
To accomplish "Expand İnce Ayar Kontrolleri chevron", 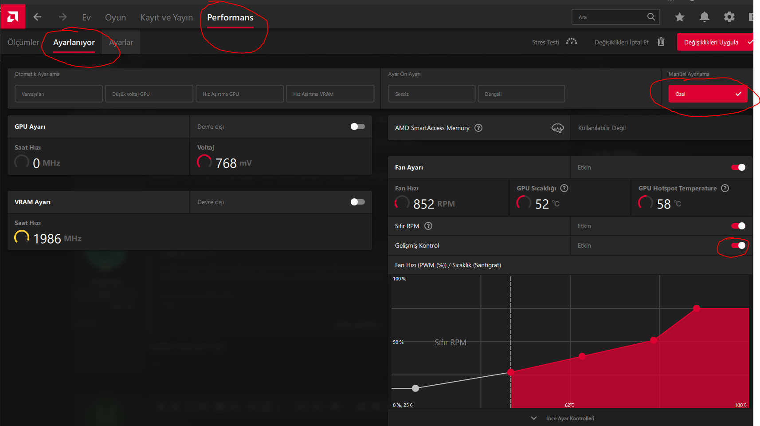I will [534, 418].
